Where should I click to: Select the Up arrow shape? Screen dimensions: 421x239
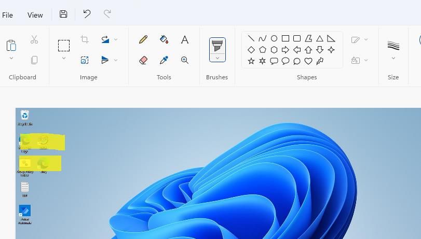coord(308,50)
